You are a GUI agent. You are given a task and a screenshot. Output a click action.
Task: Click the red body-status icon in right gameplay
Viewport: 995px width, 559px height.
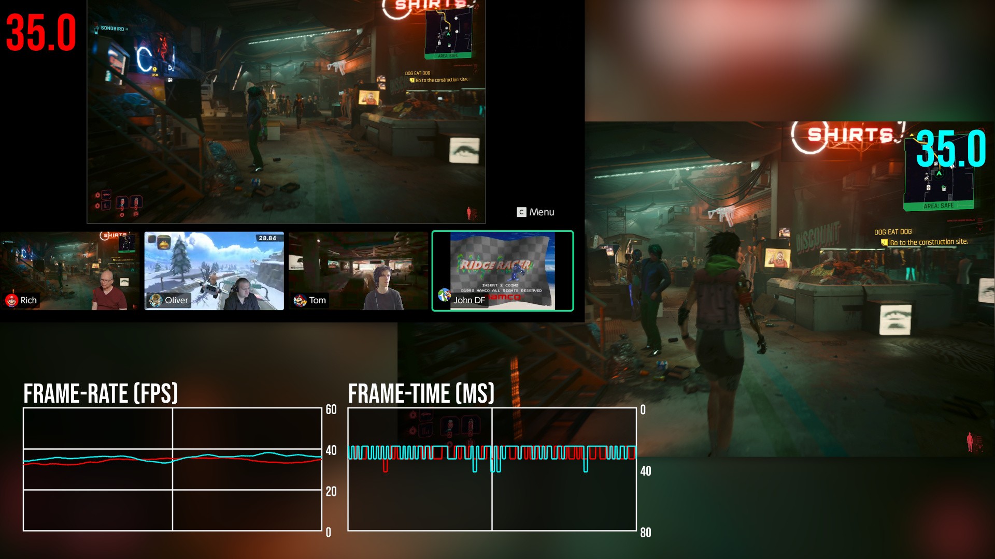pos(970,442)
